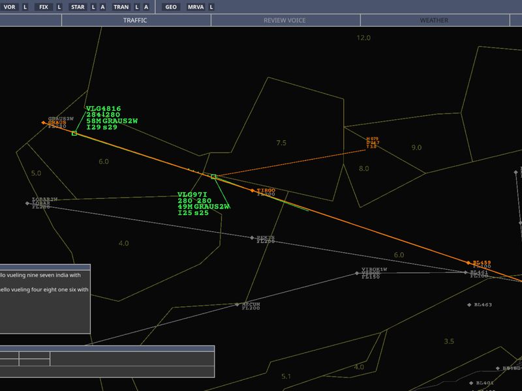The width and height of the screenshot is (522, 391).
Task: Click the BL459 waypoint diamond
Action: pyautogui.click(x=468, y=263)
